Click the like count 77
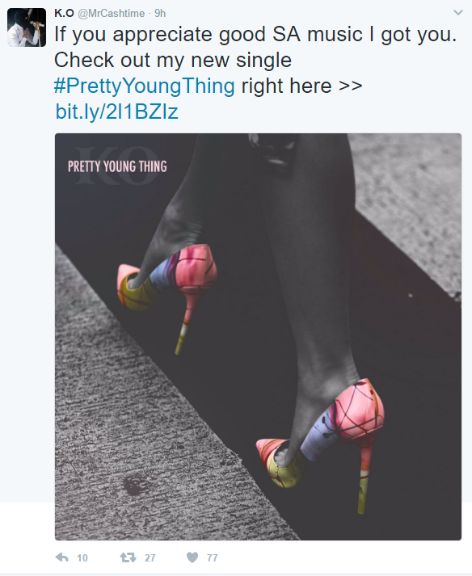 point(212,558)
